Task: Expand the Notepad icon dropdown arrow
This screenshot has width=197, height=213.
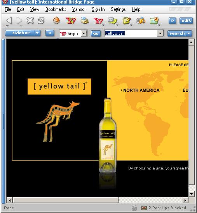Action: click(131, 25)
